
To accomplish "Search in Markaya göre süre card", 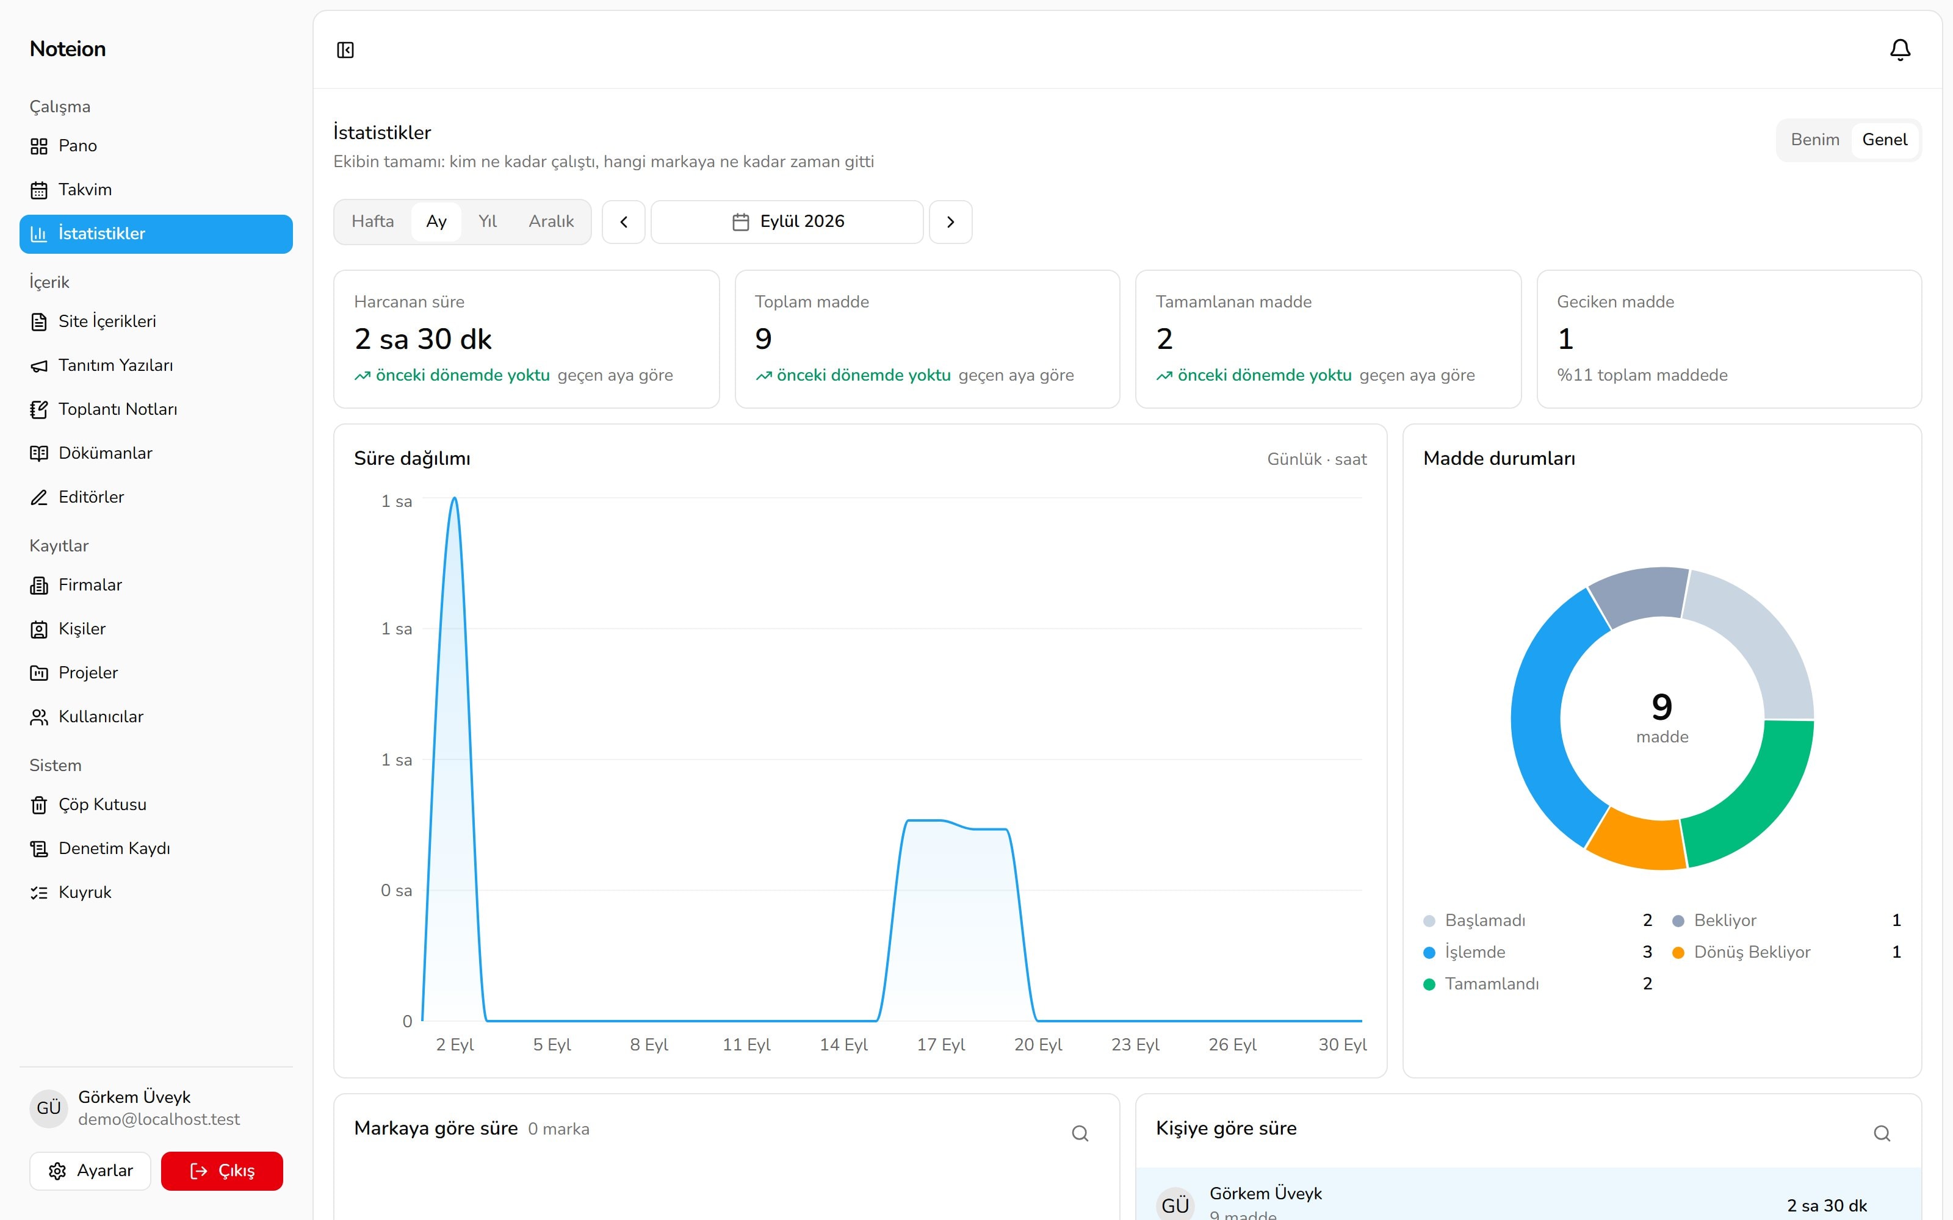I will click(1080, 1133).
